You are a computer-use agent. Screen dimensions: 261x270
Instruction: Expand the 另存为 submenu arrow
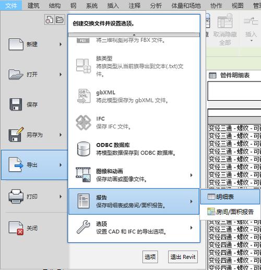(61, 135)
